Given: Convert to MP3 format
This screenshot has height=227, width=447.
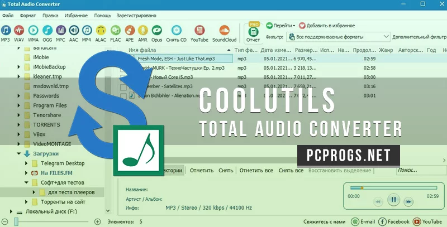Looking at the screenshot, I should (x=6, y=33).
